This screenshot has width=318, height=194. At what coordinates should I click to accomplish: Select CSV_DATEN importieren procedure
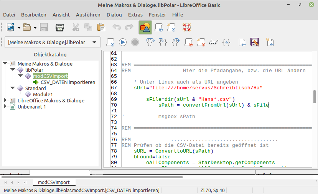68,82
